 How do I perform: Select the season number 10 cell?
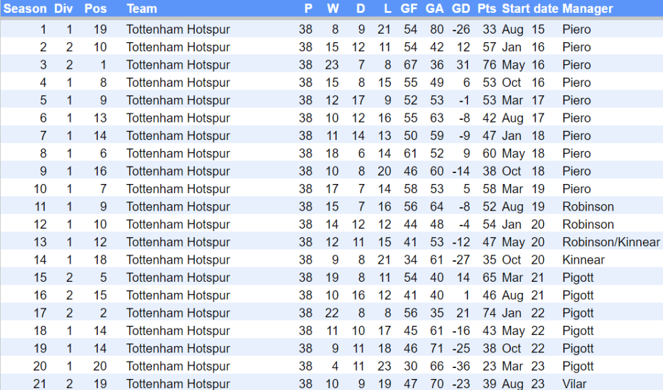41,189
